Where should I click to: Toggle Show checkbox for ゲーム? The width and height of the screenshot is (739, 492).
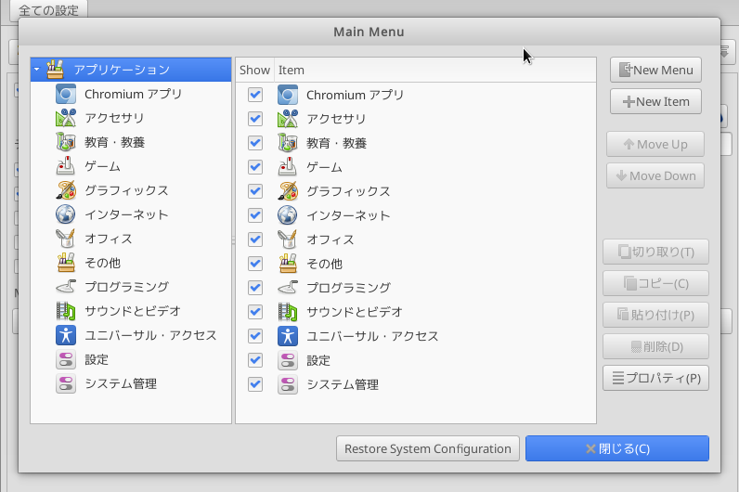255,167
